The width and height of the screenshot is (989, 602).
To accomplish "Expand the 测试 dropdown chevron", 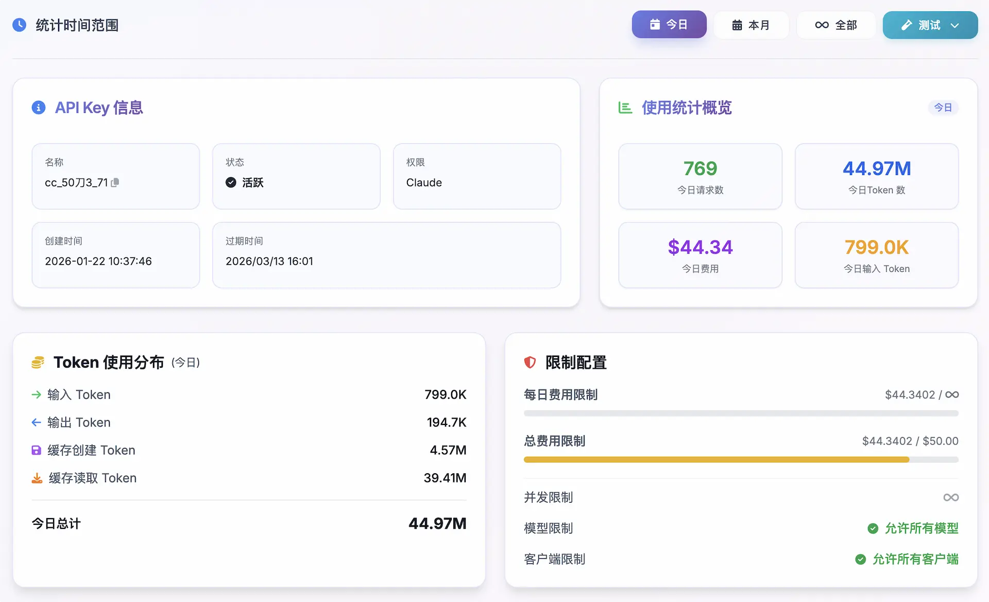I will [954, 25].
